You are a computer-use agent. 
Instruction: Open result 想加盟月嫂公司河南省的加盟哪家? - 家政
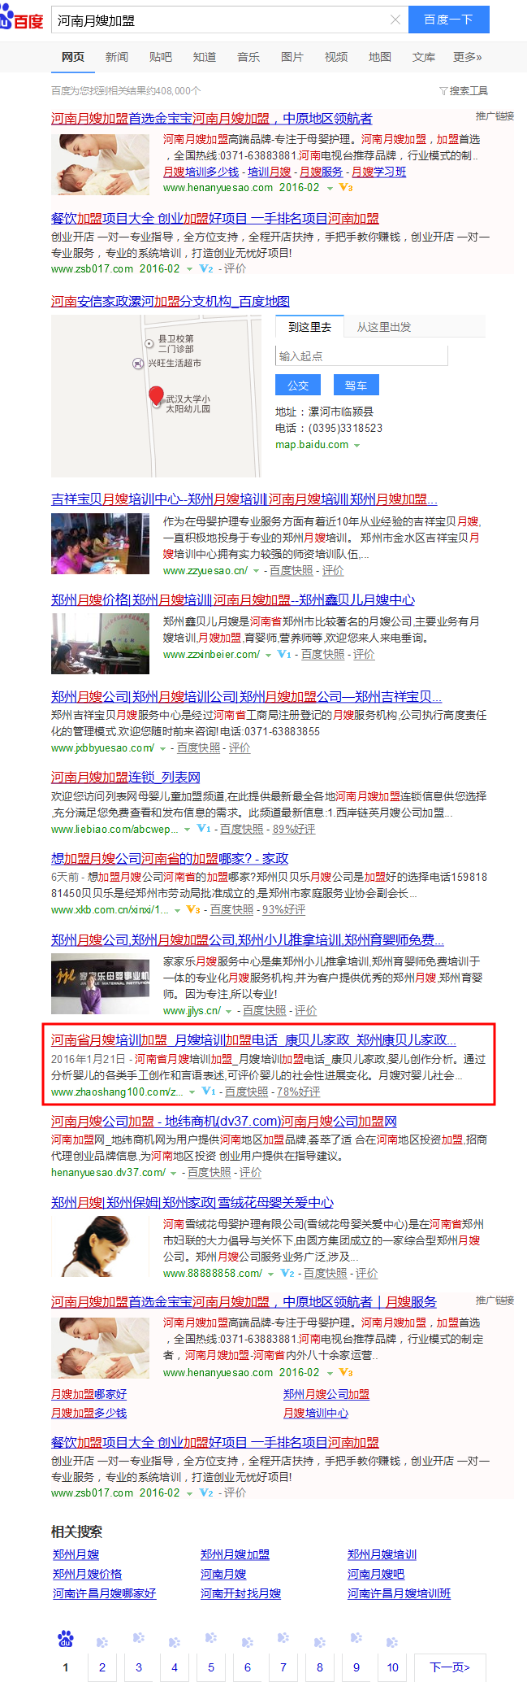[170, 858]
